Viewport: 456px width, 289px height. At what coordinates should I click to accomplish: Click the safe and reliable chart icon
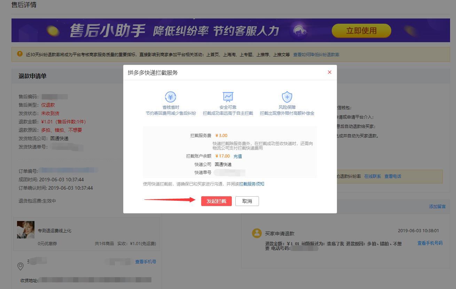(x=228, y=97)
